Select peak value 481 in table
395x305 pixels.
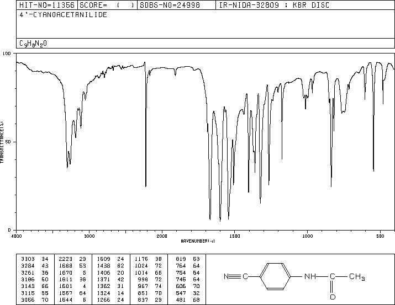(181, 299)
